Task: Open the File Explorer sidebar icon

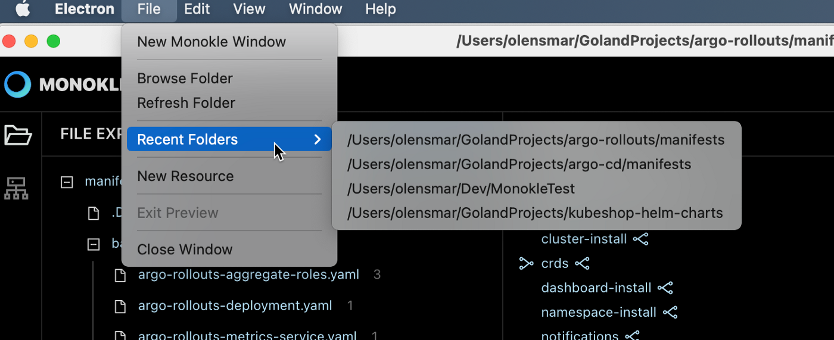Action: pos(18,135)
